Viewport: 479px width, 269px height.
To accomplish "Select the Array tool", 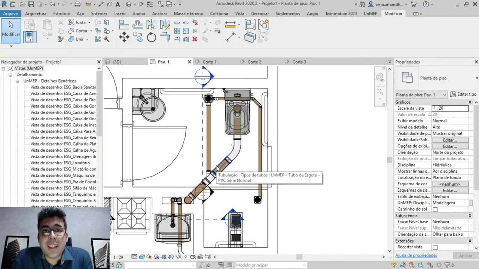I will click(177, 31).
